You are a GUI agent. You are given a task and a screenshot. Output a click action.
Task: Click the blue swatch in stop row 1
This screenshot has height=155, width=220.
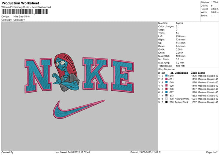click(166, 76)
